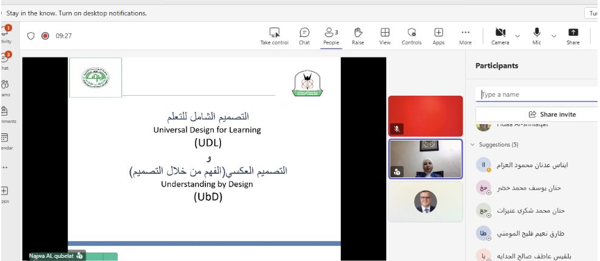Click the Share invite button
600x261 pixels.
coord(536,114)
